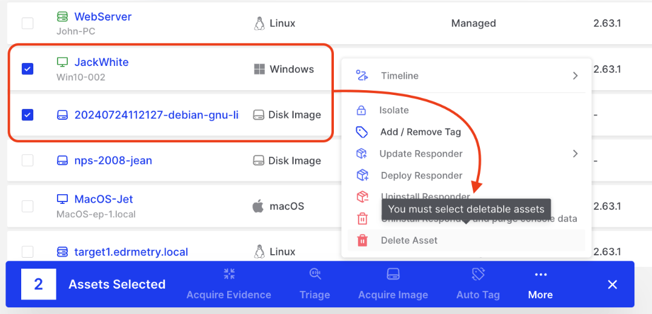Screen dimensions: 652x314
Task: Choose Add / Remove Tag menu entry
Action: pyautogui.click(x=421, y=132)
